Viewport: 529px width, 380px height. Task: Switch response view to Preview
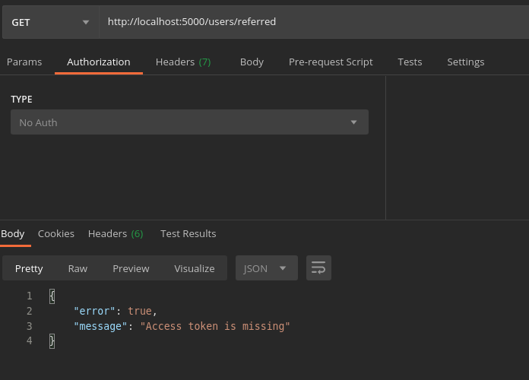[131, 268]
